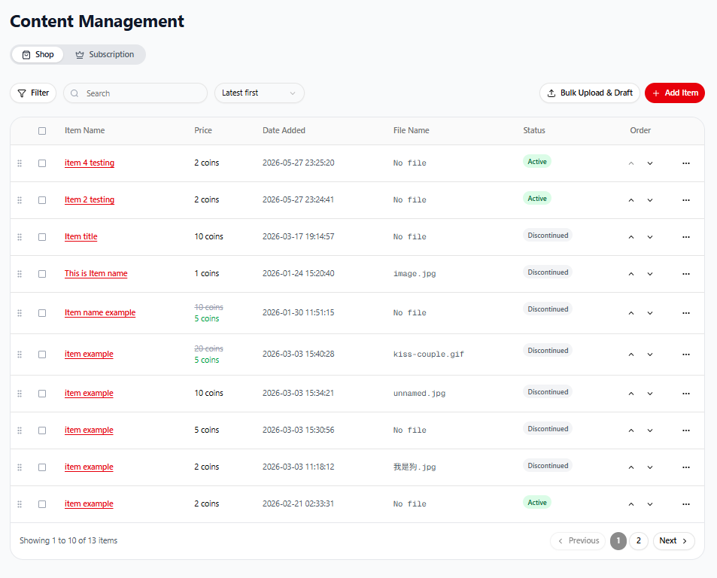Go to the Next page

(673, 541)
